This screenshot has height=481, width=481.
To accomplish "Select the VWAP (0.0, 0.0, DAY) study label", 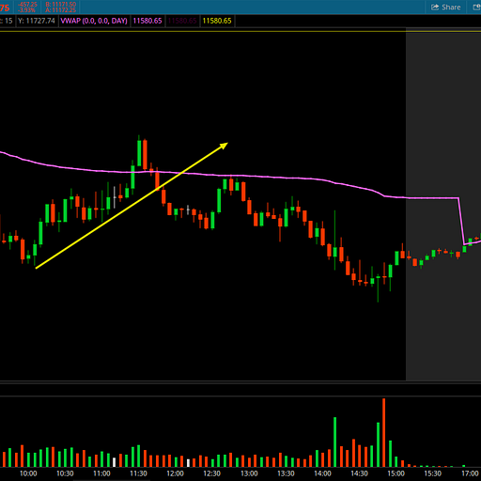I will [94, 21].
